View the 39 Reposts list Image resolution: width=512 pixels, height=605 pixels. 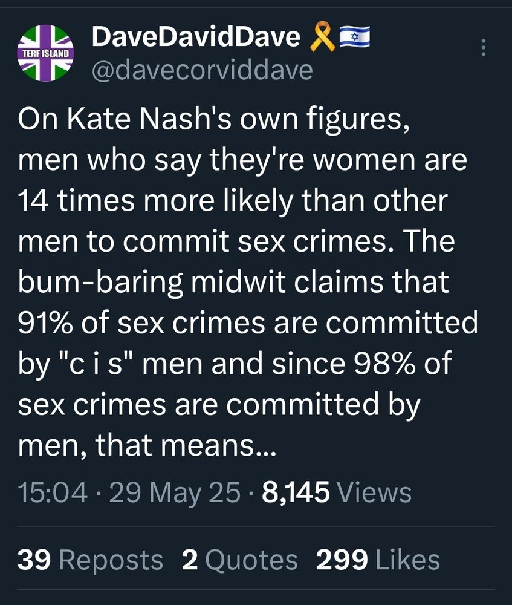(x=91, y=560)
